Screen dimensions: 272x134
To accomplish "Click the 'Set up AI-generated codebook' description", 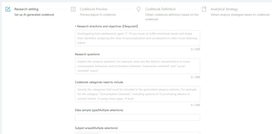I will 34,15.
